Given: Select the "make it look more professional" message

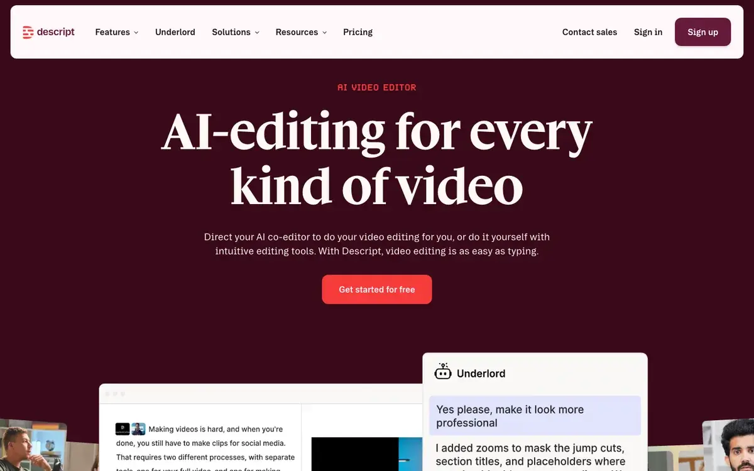Looking at the screenshot, I should point(535,416).
